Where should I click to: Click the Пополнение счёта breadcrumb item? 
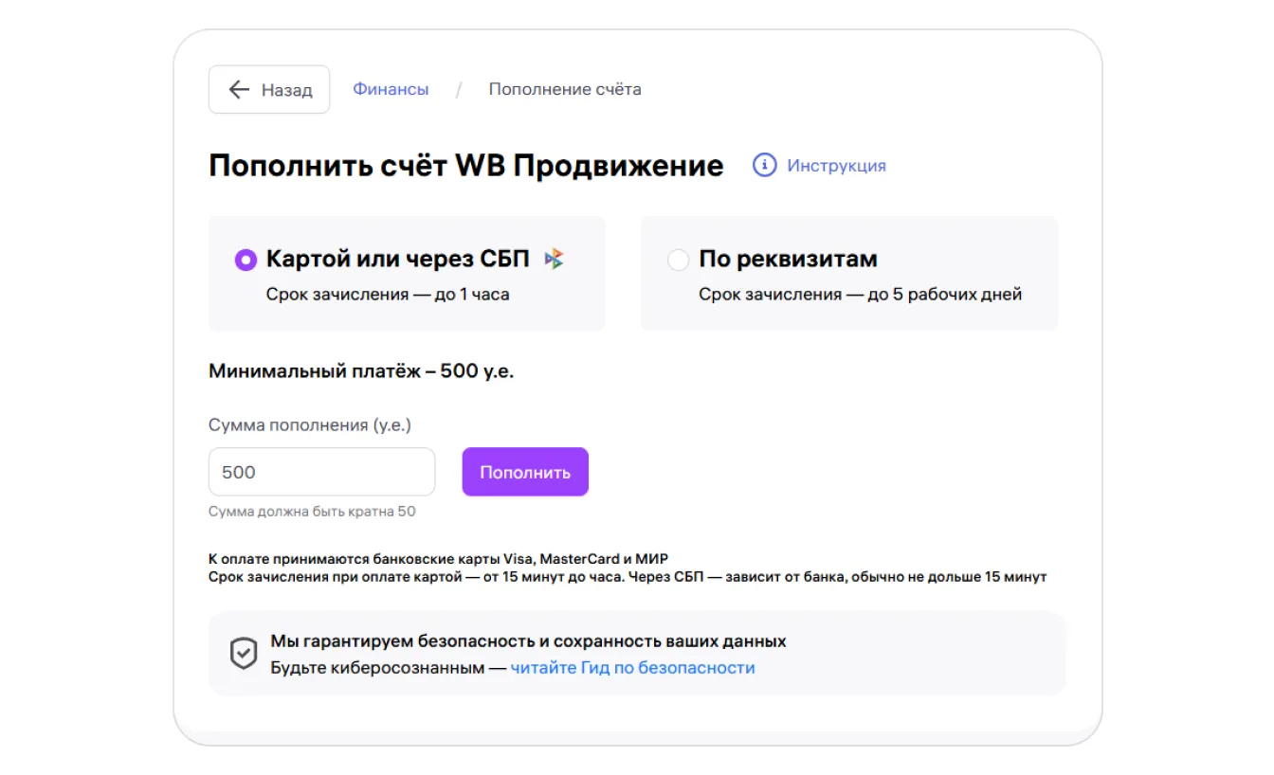pos(565,89)
